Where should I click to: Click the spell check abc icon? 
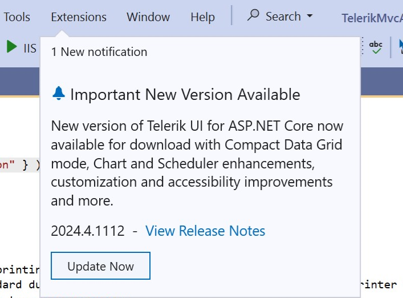(x=376, y=47)
